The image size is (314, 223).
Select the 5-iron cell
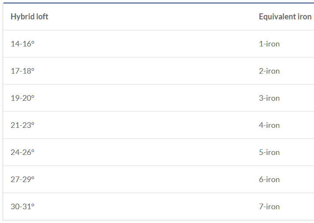(x=269, y=152)
